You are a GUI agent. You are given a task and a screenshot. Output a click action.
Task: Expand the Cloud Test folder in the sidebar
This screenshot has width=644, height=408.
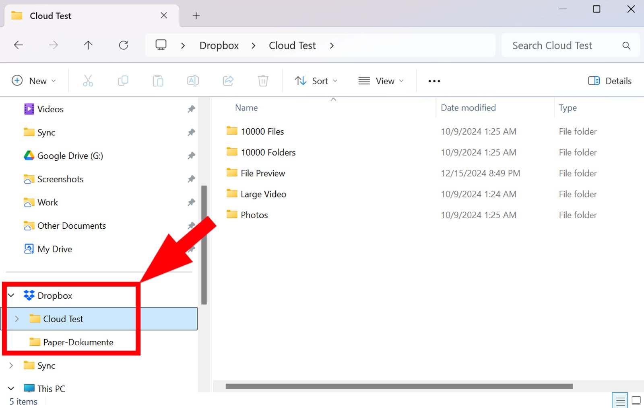(x=17, y=319)
